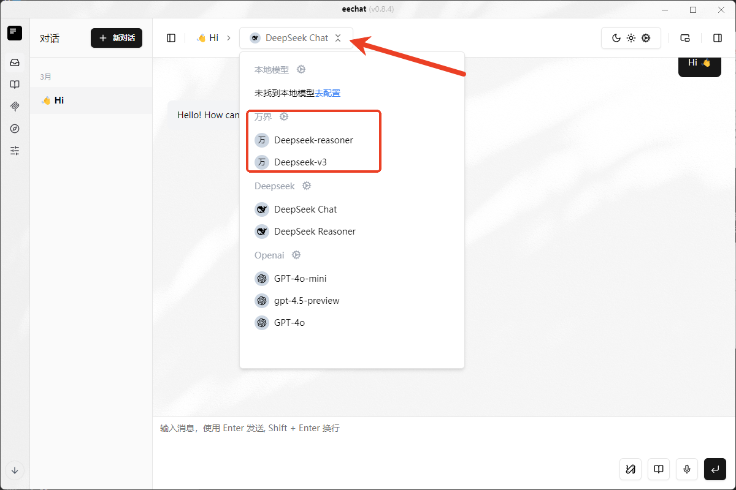Screen dimensions: 736x490
Task: Send message with enter arrow button
Action: click(x=715, y=469)
